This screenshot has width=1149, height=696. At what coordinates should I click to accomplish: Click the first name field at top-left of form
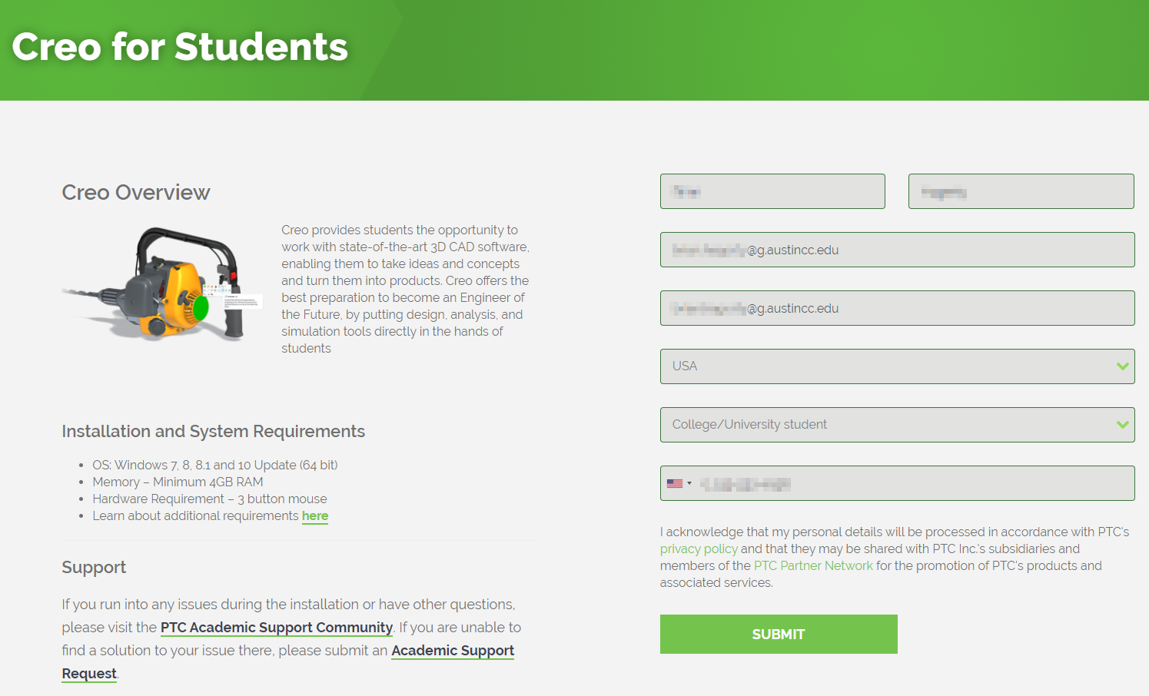(772, 191)
